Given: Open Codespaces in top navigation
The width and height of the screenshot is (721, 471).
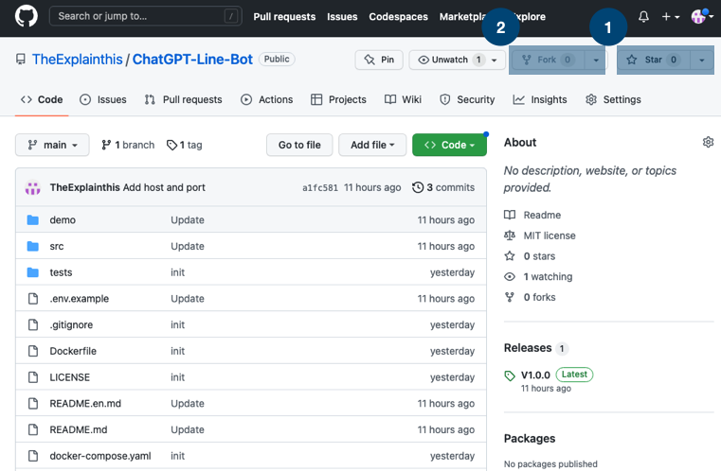Looking at the screenshot, I should click(x=398, y=17).
